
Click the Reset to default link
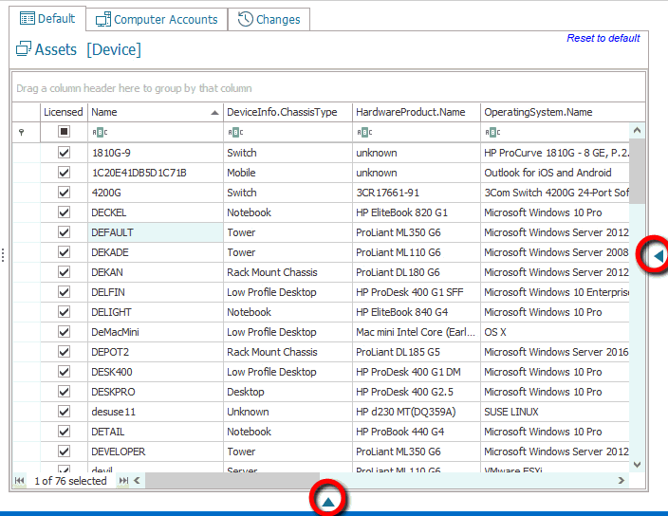(x=603, y=38)
